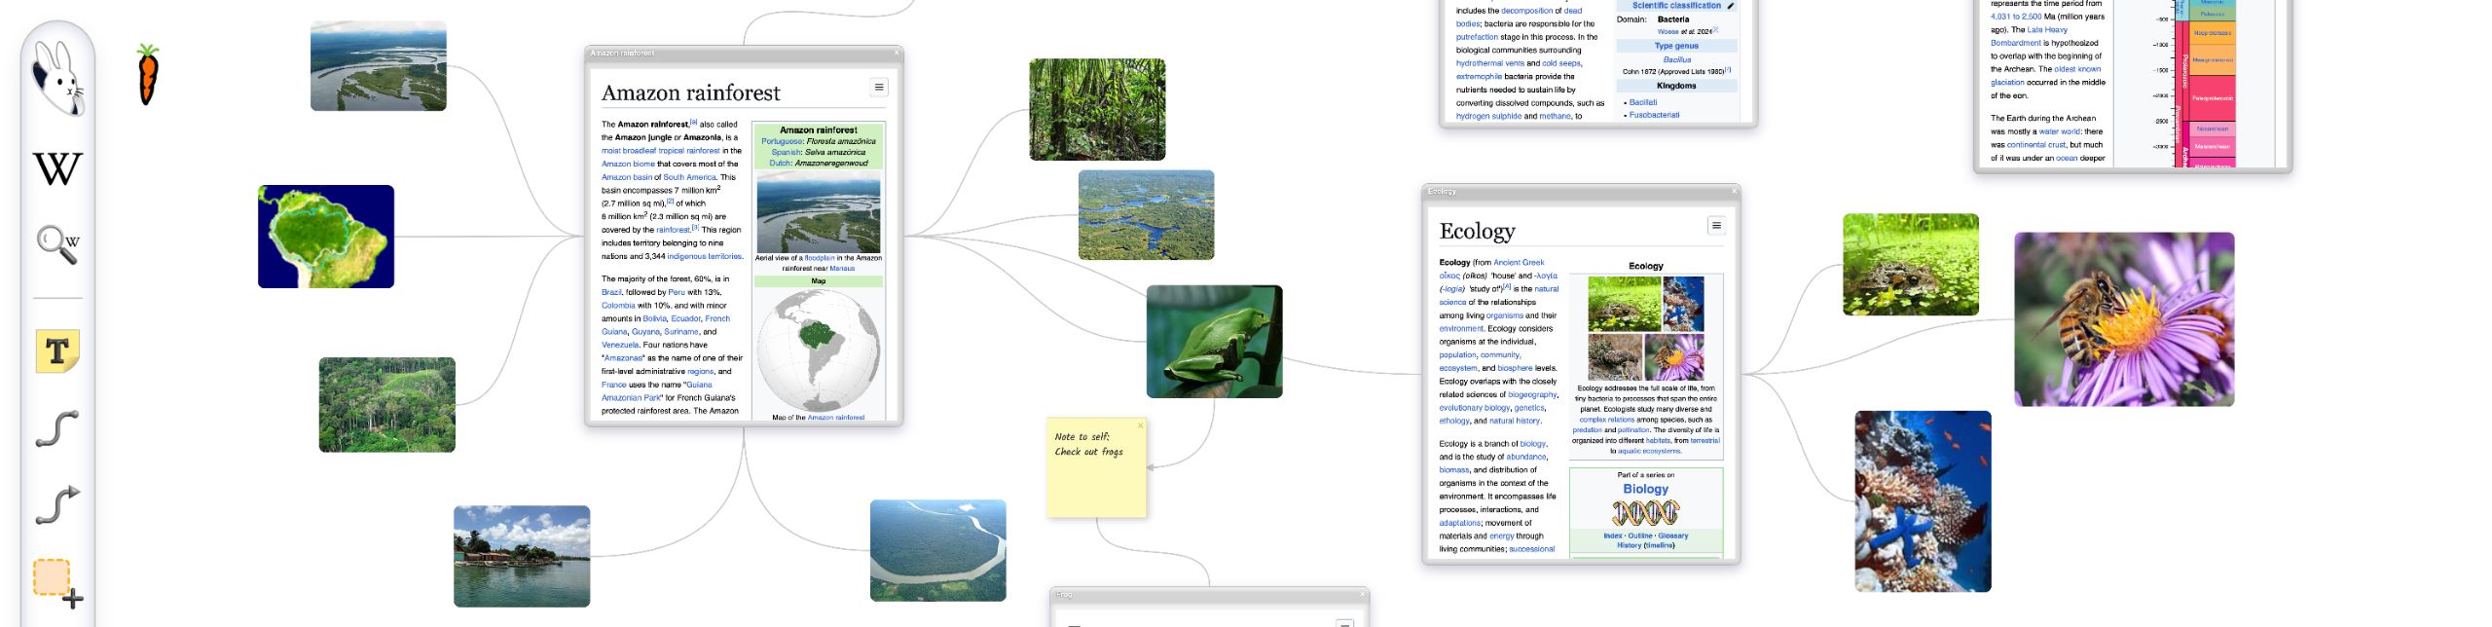Viewport: 2492px width, 627px height.
Task: Click the rabbit logo in the sidebar
Action: pos(57,76)
